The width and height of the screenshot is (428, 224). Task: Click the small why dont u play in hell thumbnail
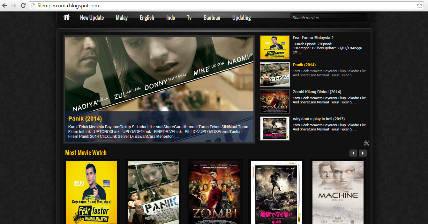[x=275, y=128]
